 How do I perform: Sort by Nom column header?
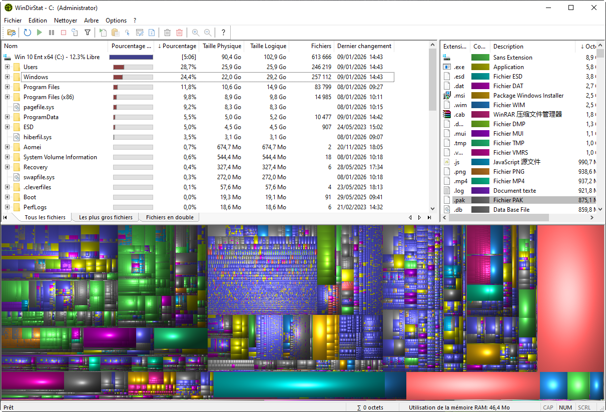click(x=55, y=46)
